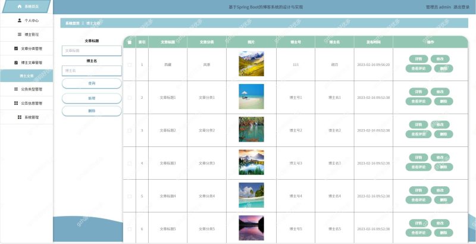The height and width of the screenshot is (244, 476).
Task: Click 查看评论 for row 文章标题3
Action: (418, 167)
